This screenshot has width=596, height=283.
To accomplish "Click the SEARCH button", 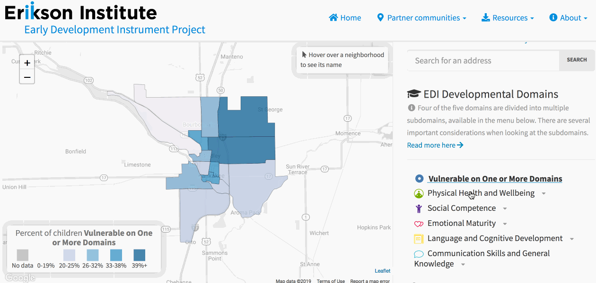I will tap(577, 60).
